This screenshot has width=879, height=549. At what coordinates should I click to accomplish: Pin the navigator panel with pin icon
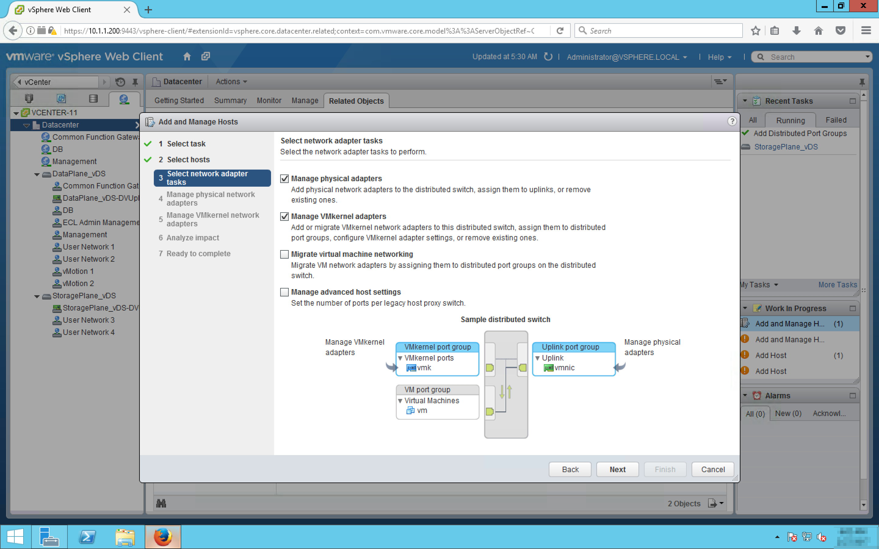[x=135, y=82]
